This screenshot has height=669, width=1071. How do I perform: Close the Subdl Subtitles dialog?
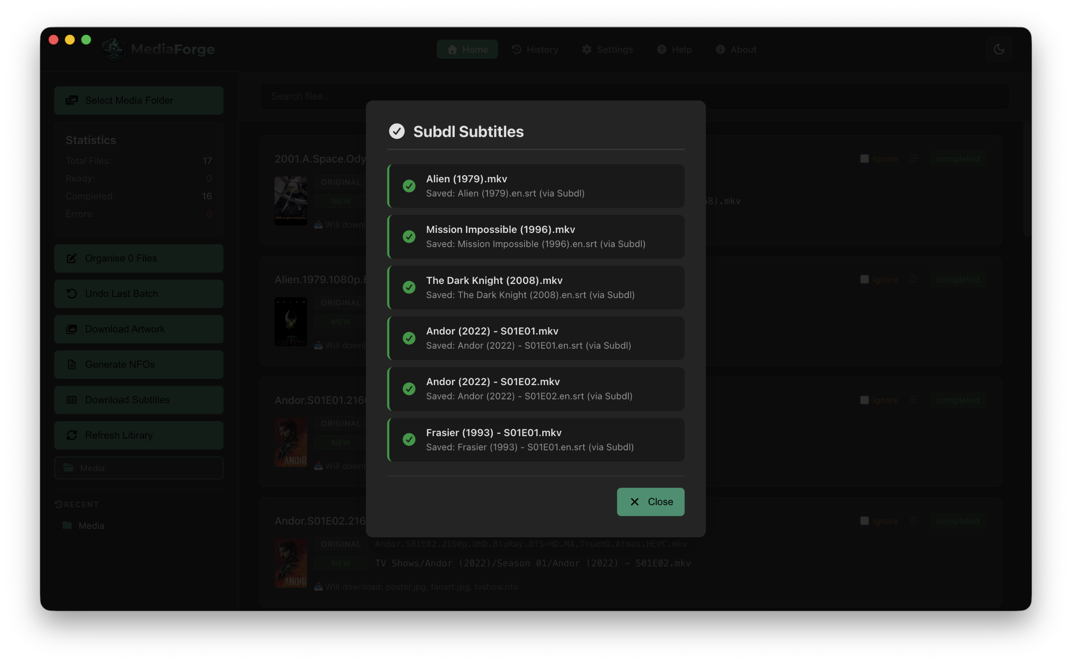coord(650,502)
